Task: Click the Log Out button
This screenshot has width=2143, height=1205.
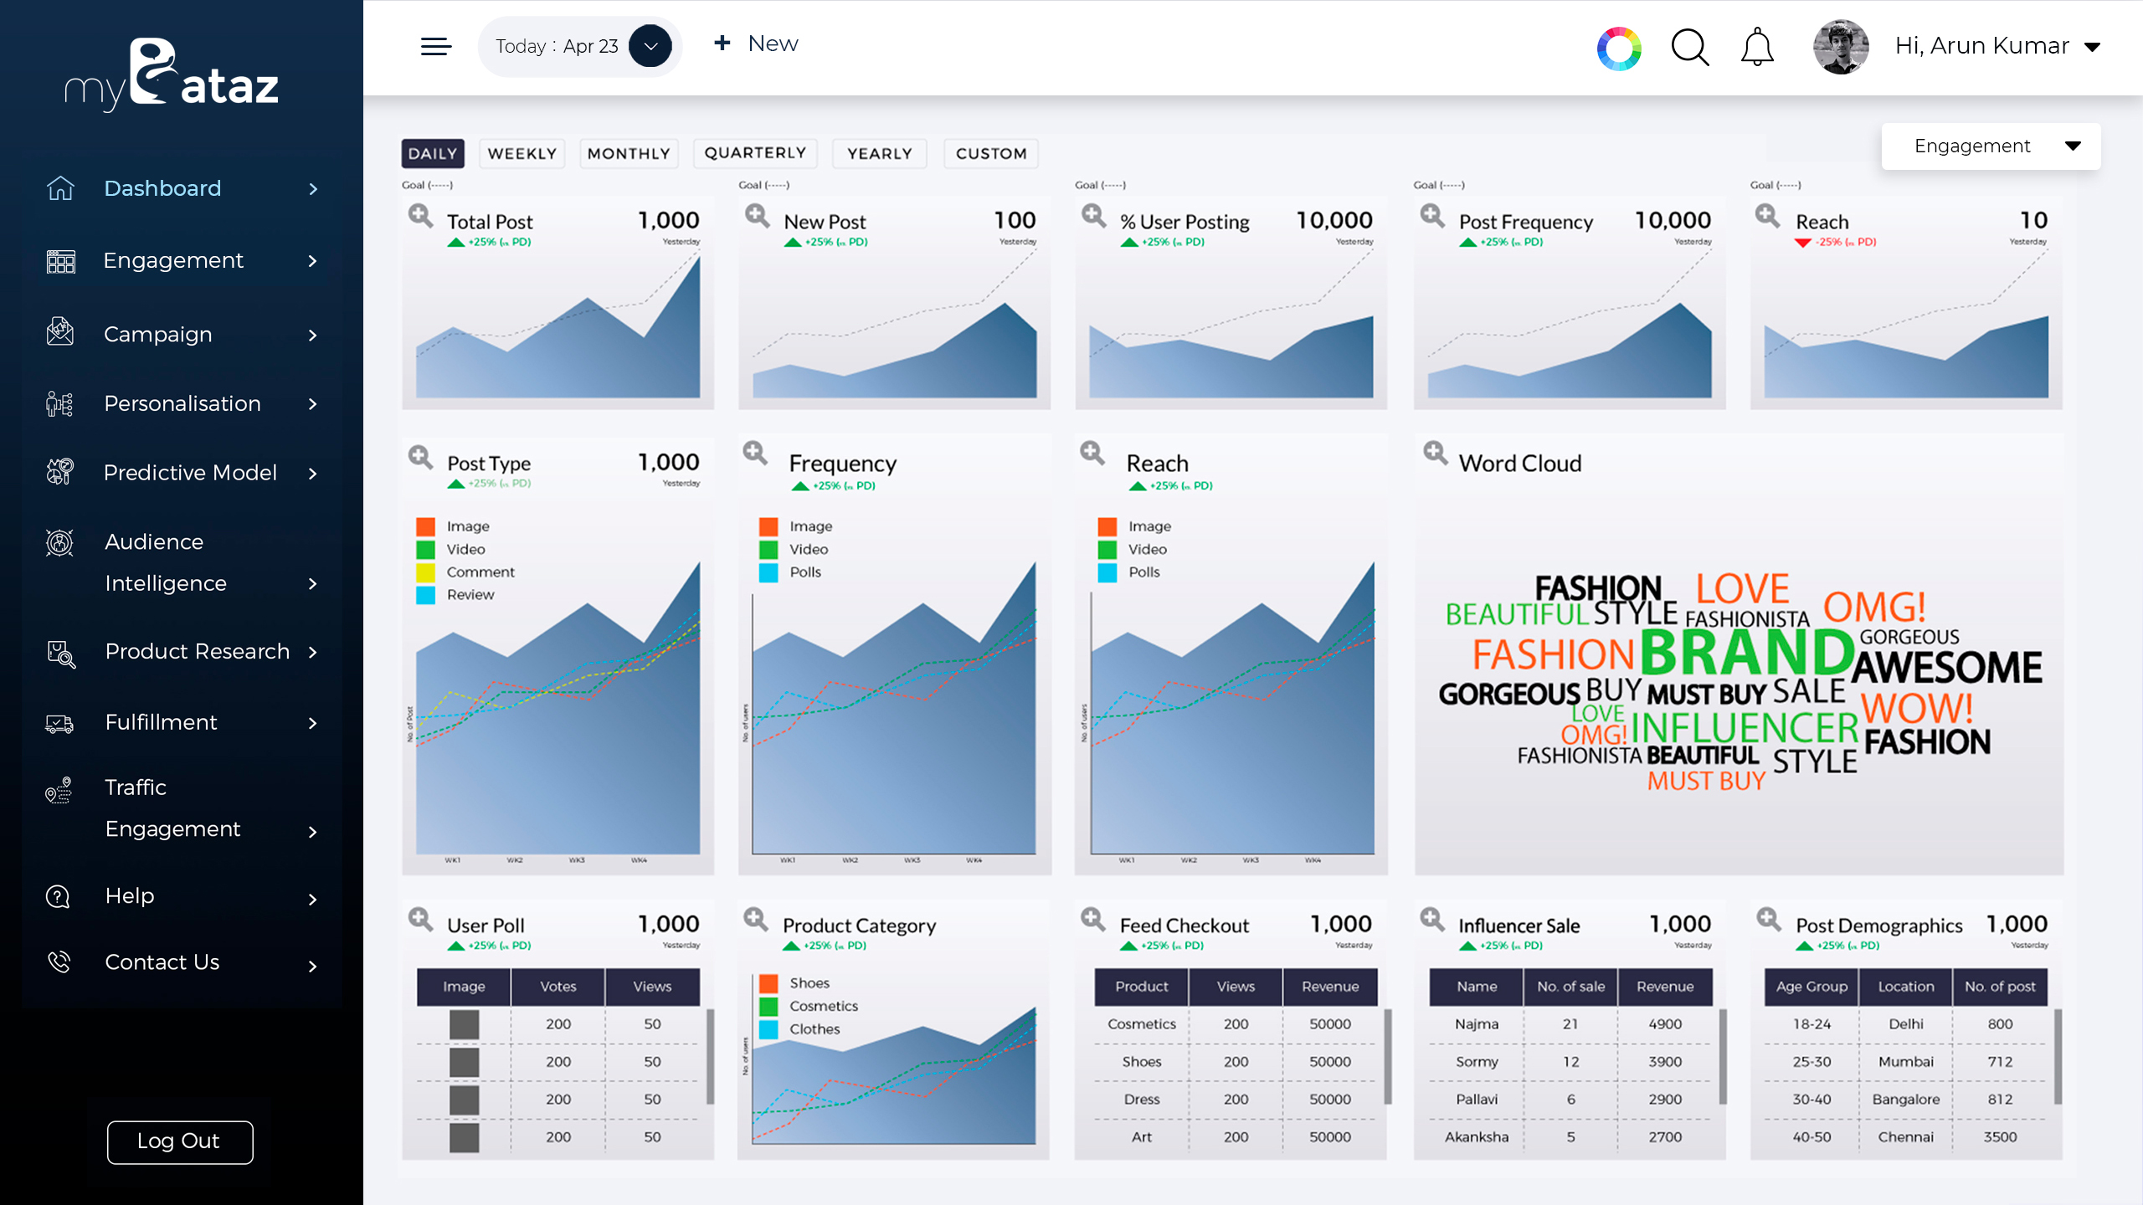Action: click(x=179, y=1141)
